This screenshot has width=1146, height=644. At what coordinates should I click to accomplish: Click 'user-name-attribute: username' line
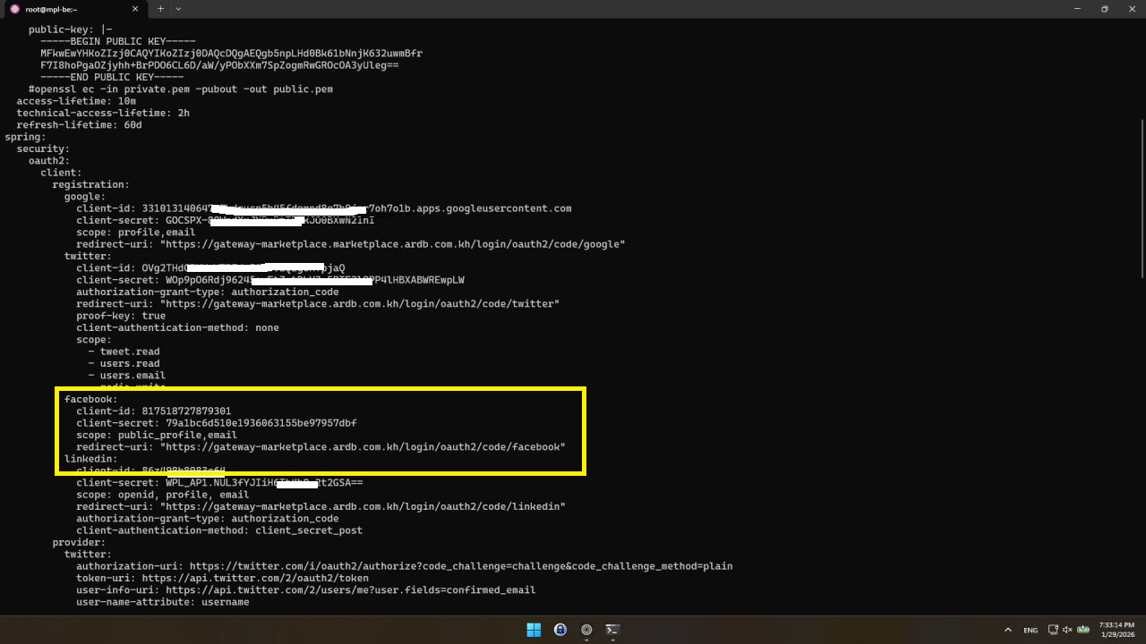[163, 602]
